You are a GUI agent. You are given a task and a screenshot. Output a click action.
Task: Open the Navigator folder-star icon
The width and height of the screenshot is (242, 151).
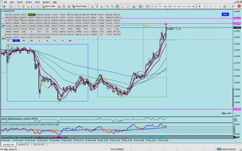[x=28, y=6]
